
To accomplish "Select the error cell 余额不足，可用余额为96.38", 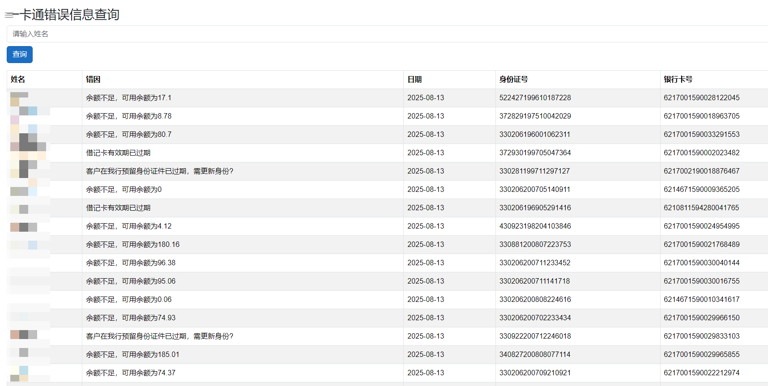I will [x=131, y=263].
